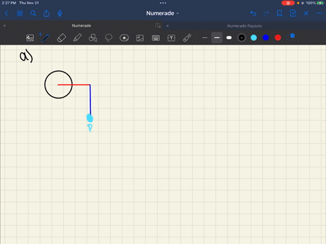Tap the share export icon
The image size is (326, 244).
46,14
